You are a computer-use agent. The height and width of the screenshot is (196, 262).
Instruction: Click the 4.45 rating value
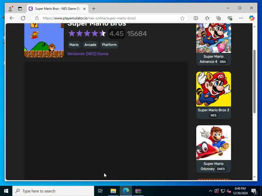(x=116, y=34)
